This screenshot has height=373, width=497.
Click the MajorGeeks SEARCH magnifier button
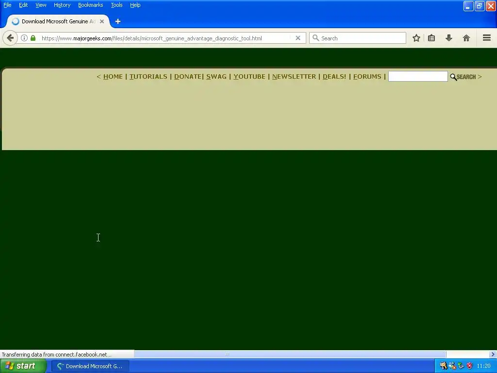pyautogui.click(x=463, y=77)
